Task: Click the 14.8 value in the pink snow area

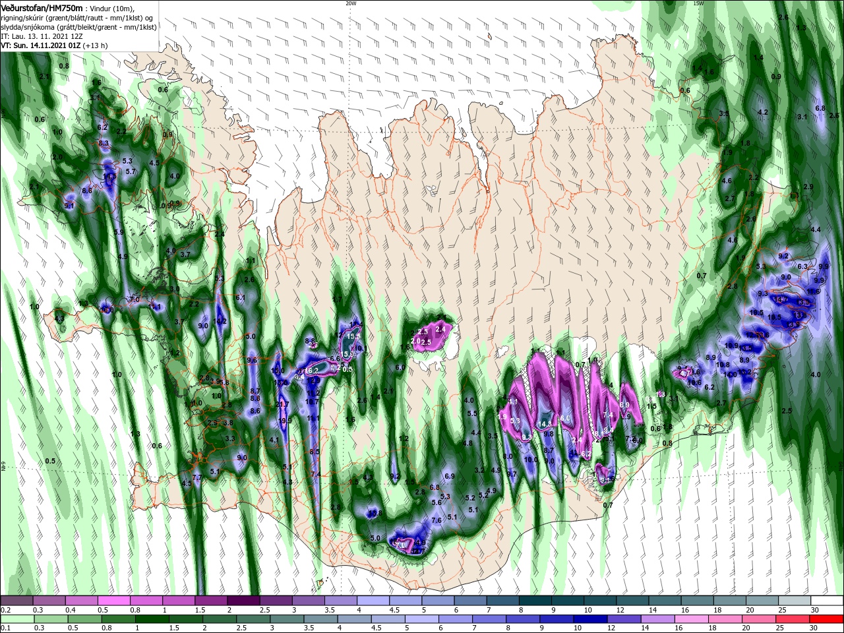Action: [x=545, y=424]
